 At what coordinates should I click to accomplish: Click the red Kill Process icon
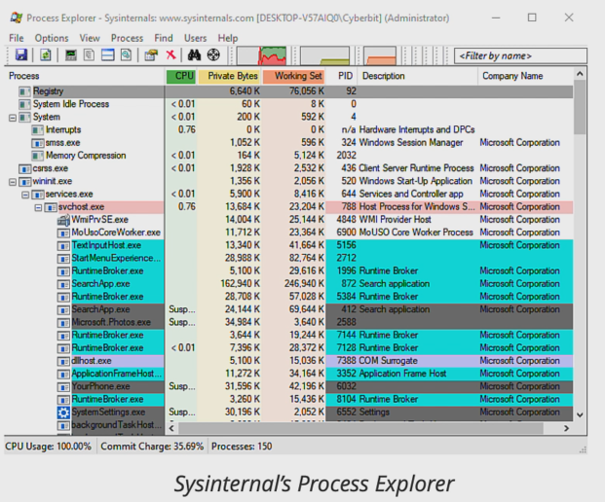click(170, 54)
